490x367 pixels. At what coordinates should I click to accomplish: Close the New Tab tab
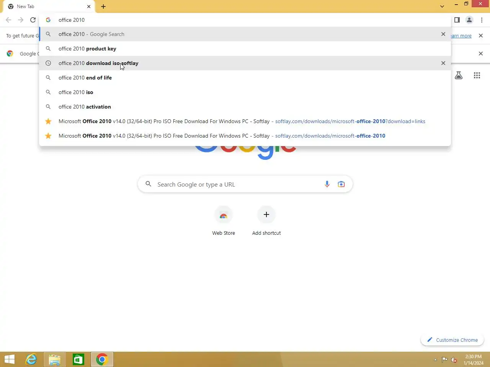(89, 6)
